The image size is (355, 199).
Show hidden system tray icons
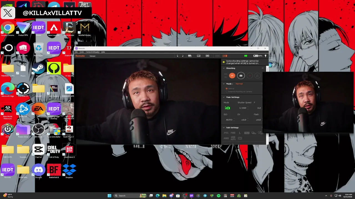326,196
